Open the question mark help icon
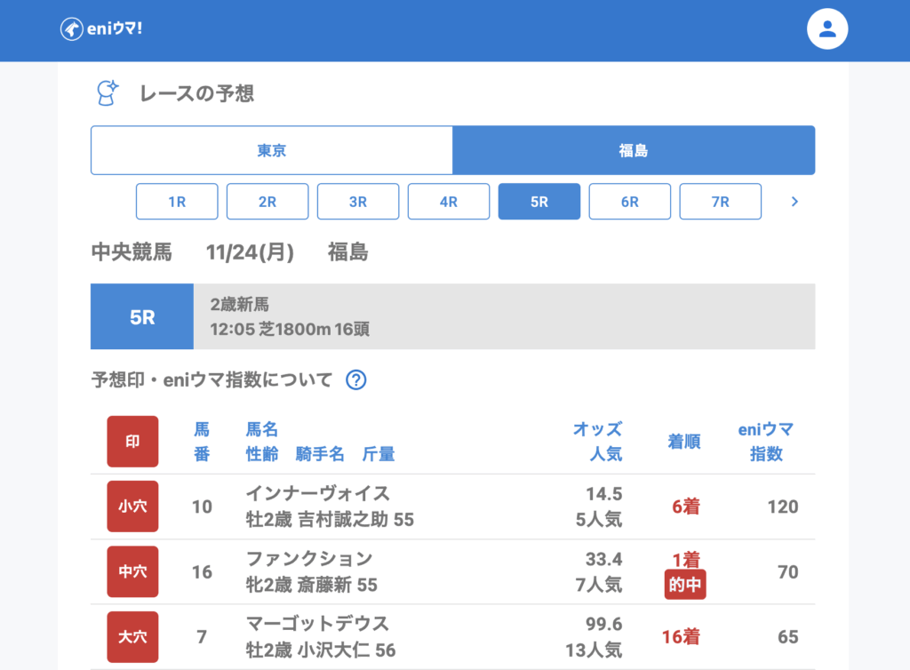910x670 pixels. tap(355, 380)
